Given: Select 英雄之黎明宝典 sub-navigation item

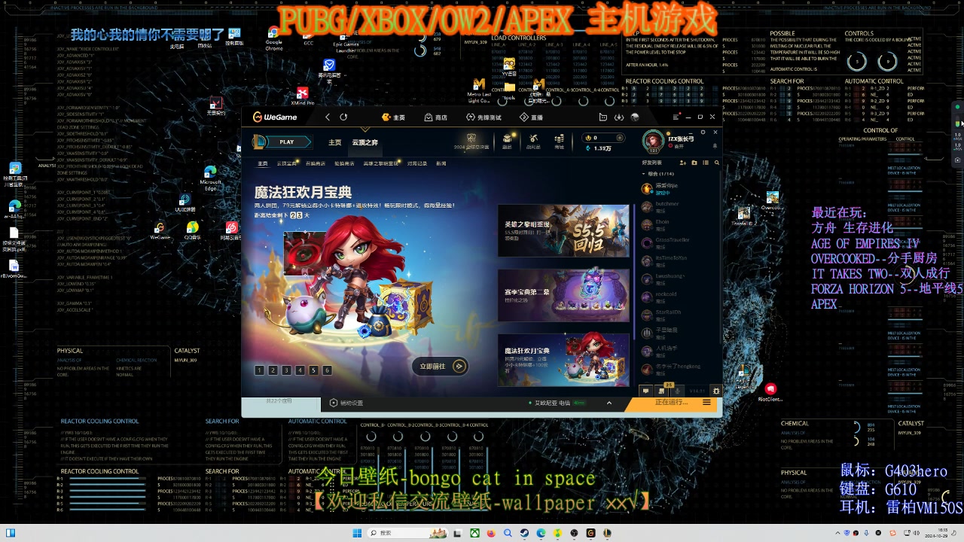Looking at the screenshot, I should pyautogui.click(x=382, y=163).
